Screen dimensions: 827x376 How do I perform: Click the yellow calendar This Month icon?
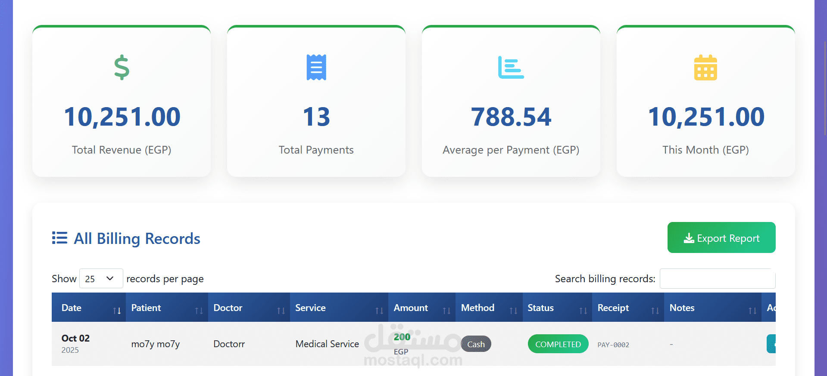pos(705,68)
